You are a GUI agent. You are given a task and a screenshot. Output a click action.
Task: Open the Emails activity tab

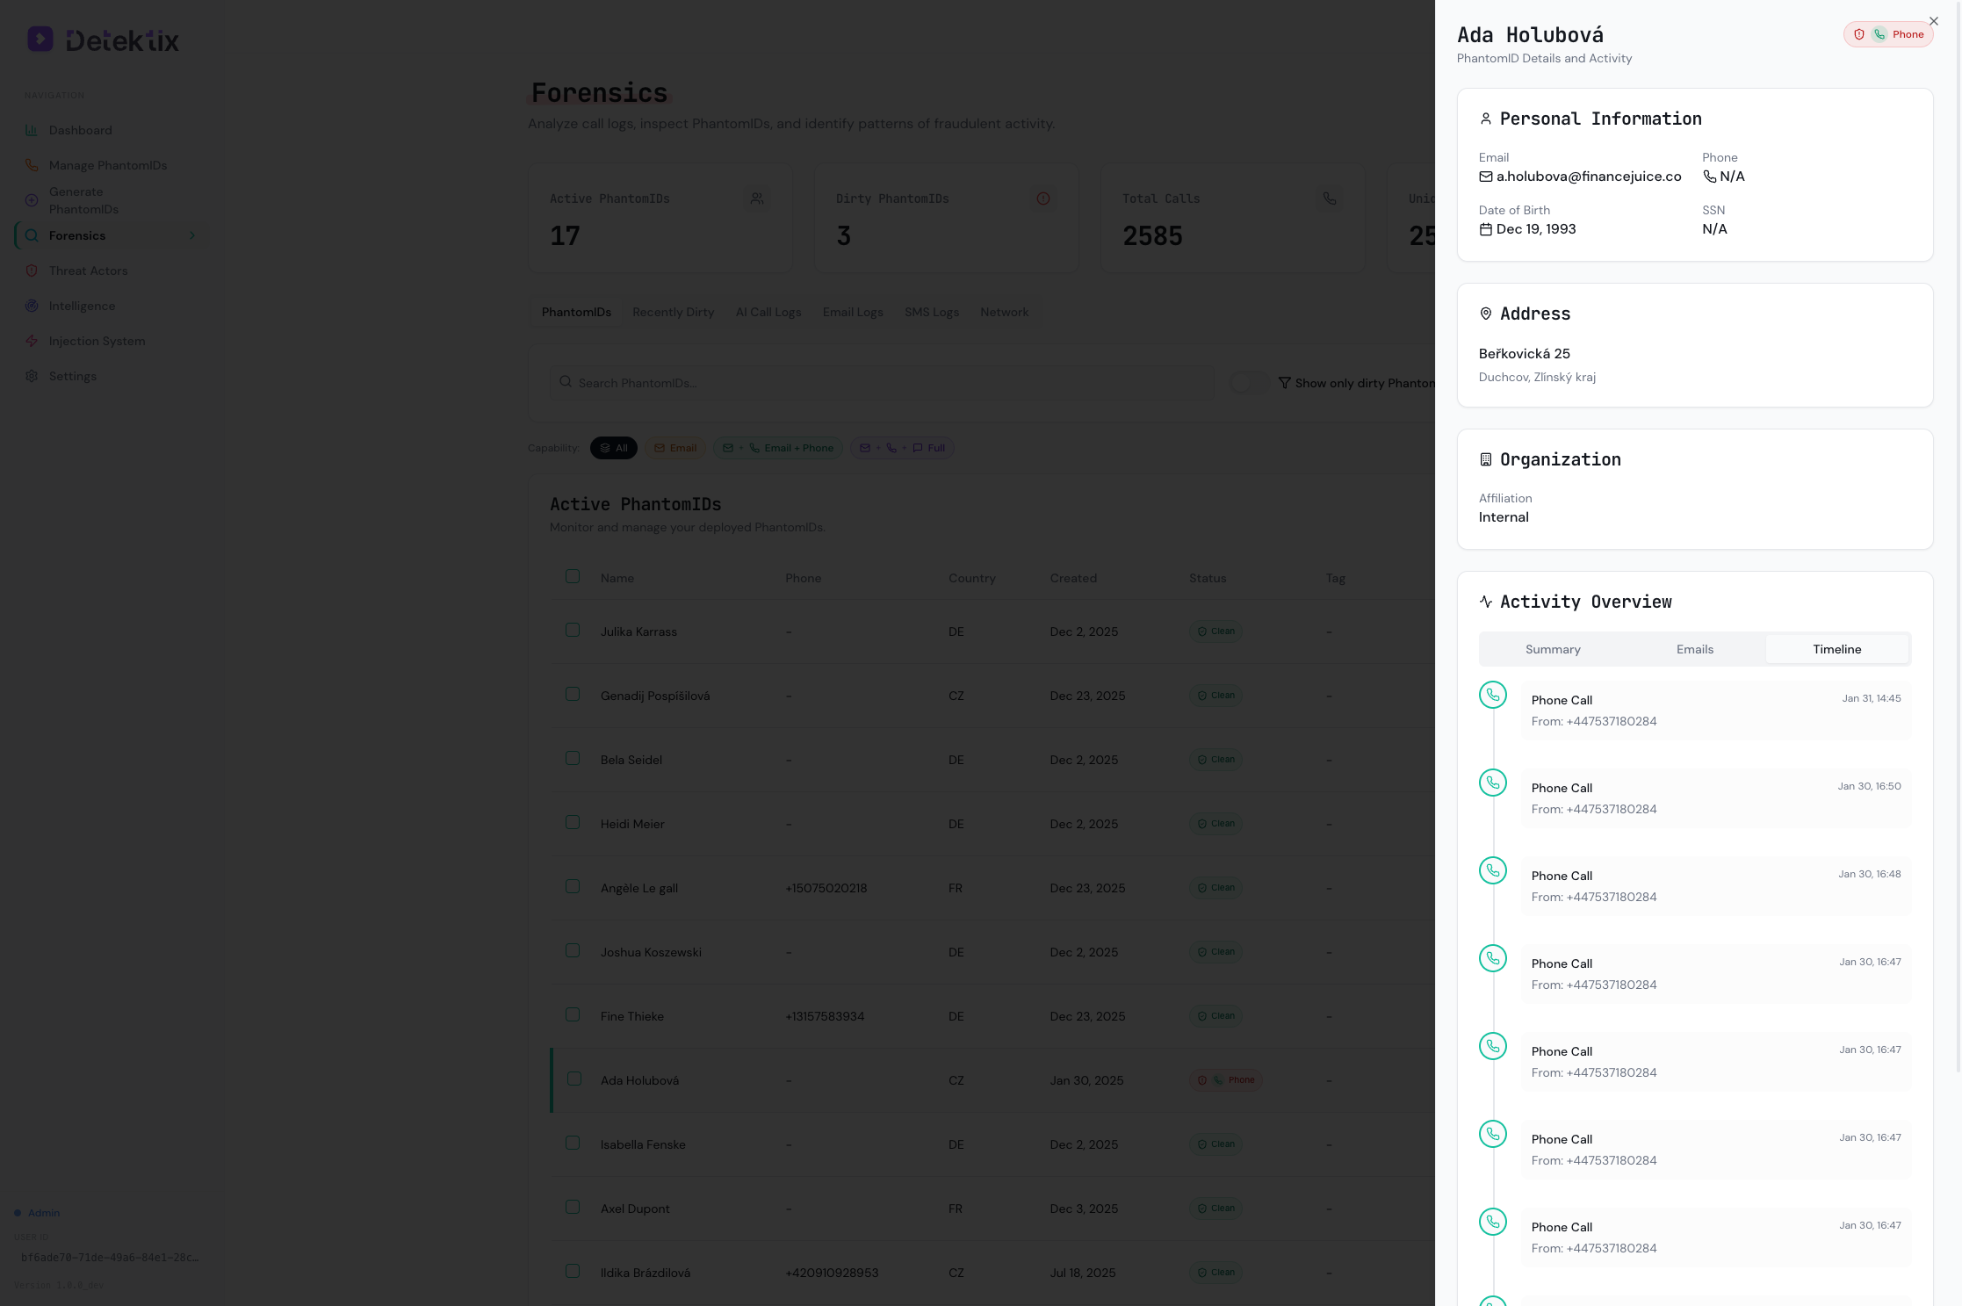click(1694, 649)
